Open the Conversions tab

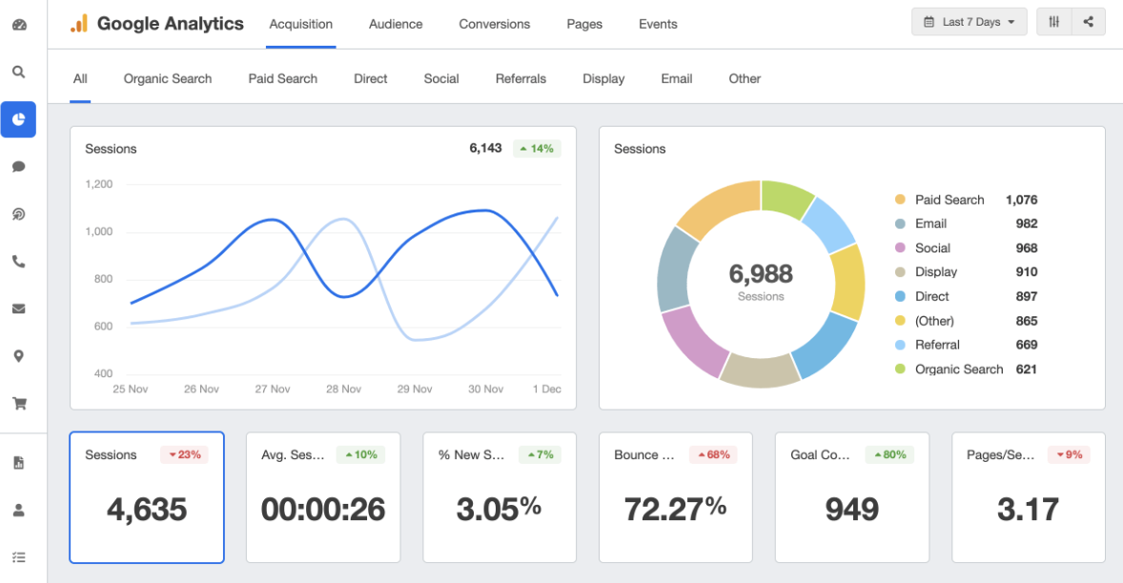(x=494, y=25)
